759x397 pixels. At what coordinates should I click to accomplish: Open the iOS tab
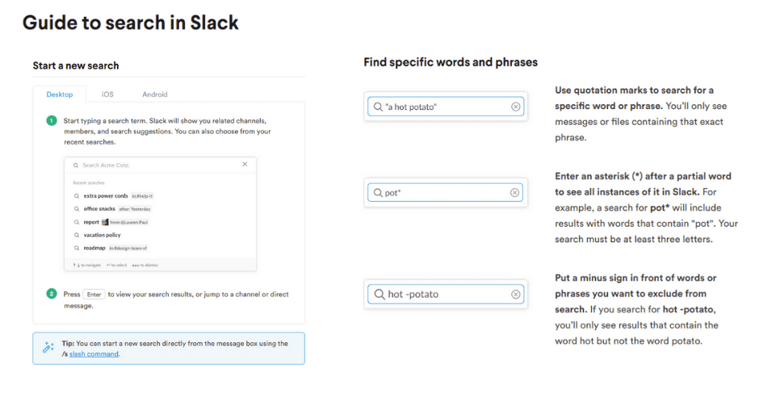pos(107,94)
